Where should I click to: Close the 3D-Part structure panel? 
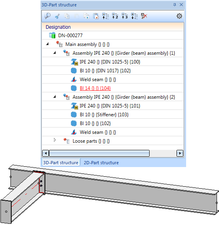click(181, 5)
